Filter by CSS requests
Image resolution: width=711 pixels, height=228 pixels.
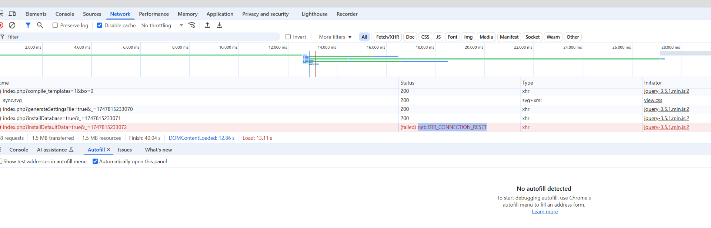pyautogui.click(x=425, y=37)
